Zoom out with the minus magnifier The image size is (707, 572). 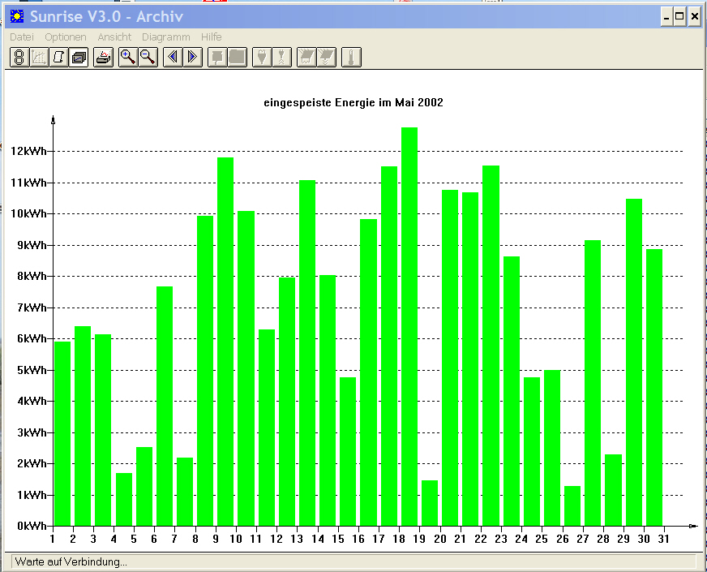[x=148, y=58]
